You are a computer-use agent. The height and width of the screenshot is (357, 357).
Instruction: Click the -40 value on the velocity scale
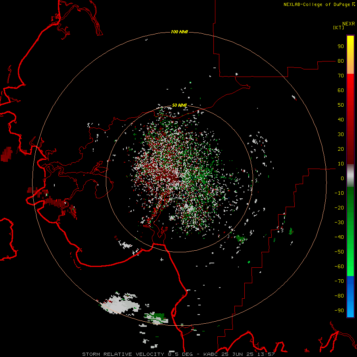(x=339, y=237)
